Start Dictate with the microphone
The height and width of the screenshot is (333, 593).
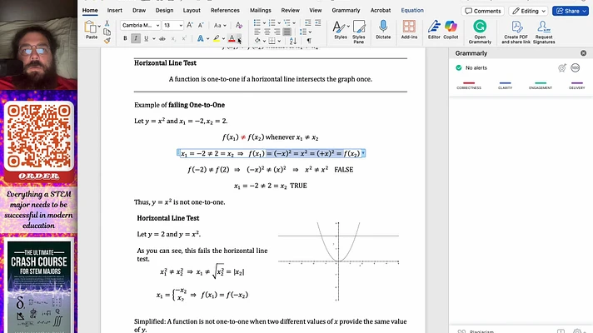point(383,30)
